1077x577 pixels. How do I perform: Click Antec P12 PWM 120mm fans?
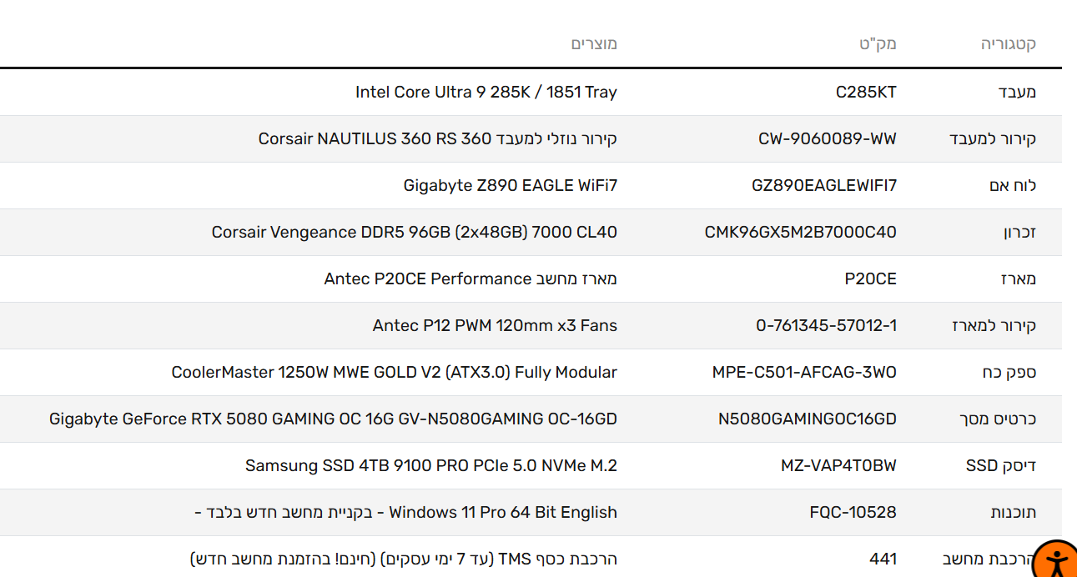click(x=495, y=325)
